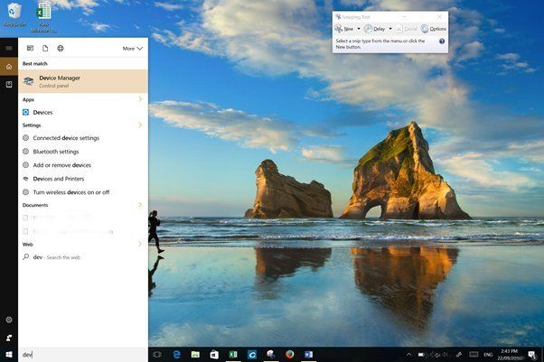Open Snipping Tool help question mark
Image resolution: width=544 pixels, height=362 pixels.
click(442, 42)
